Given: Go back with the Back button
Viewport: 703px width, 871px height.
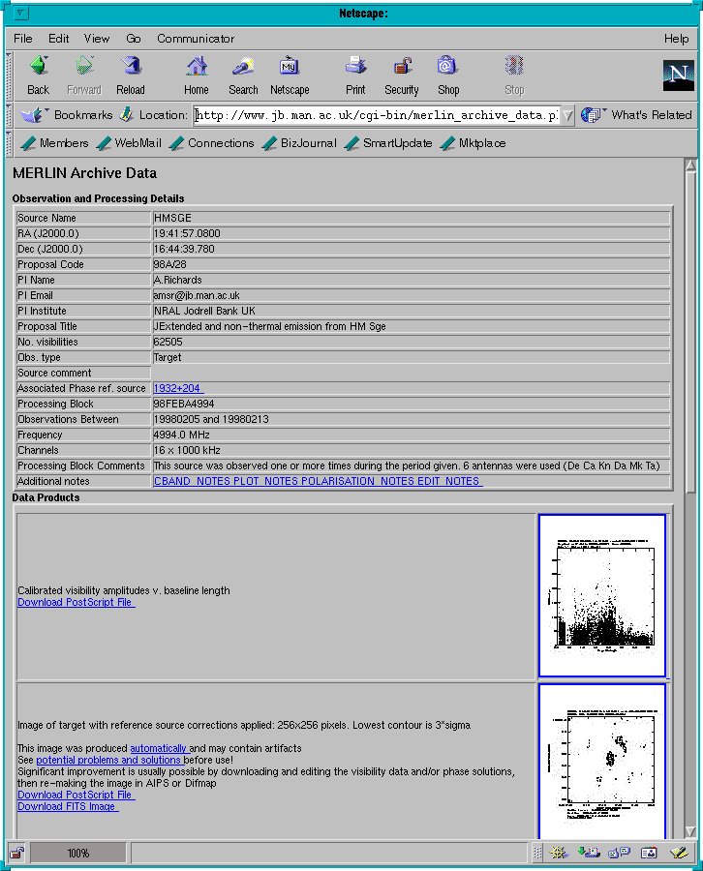Looking at the screenshot, I should point(39,75).
